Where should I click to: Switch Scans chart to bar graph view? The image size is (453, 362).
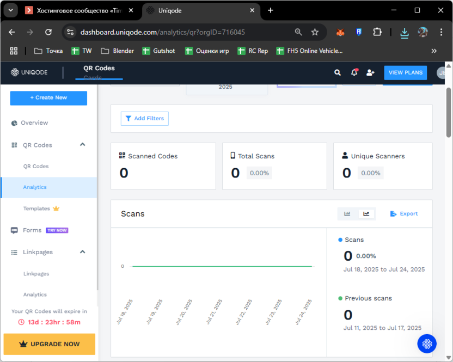coord(347,214)
